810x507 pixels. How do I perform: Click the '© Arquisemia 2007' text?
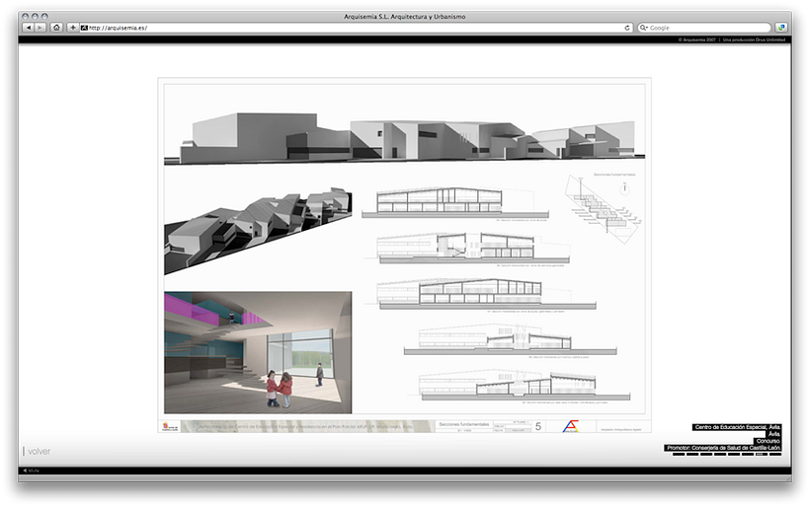[696, 39]
